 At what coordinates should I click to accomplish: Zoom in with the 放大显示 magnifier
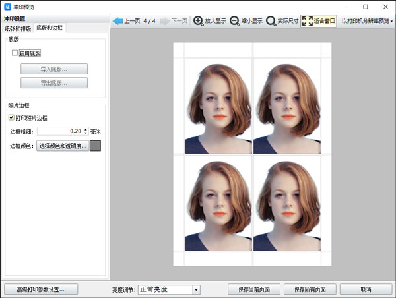click(x=199, y=21)
